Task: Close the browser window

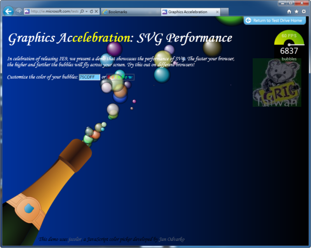Action: 302,3
